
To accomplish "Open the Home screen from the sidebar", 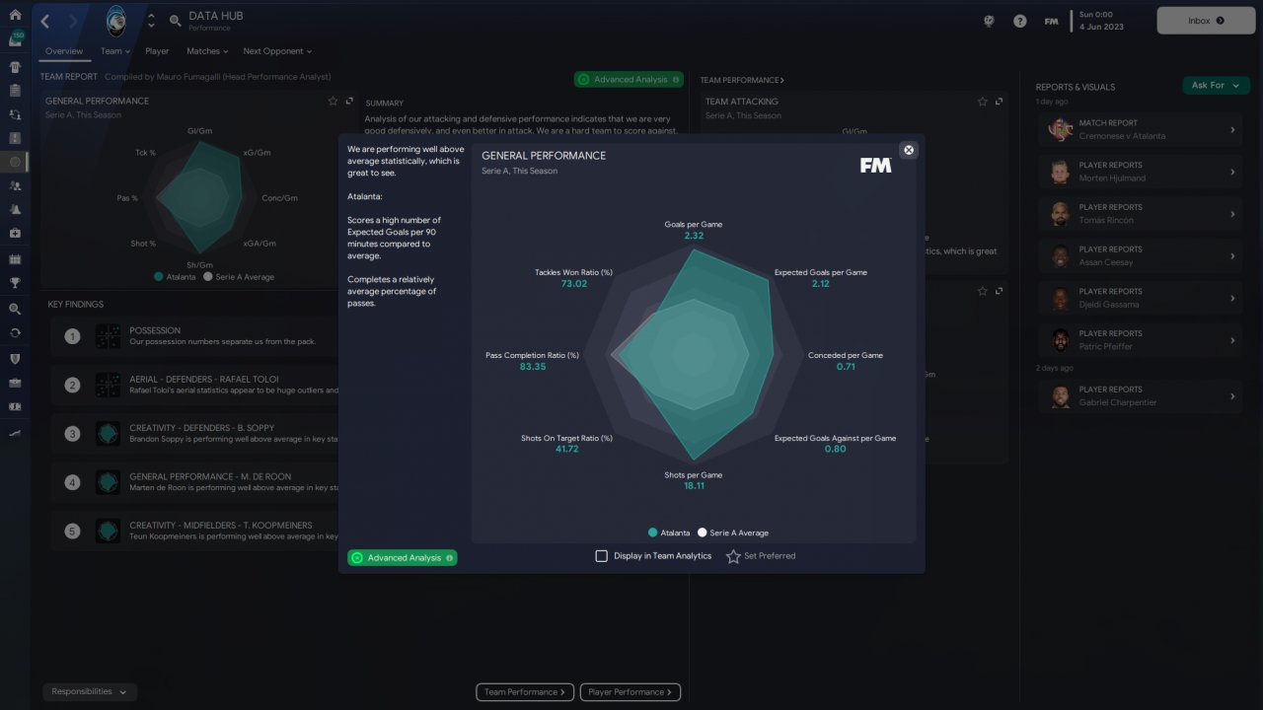I will [15, 15].
